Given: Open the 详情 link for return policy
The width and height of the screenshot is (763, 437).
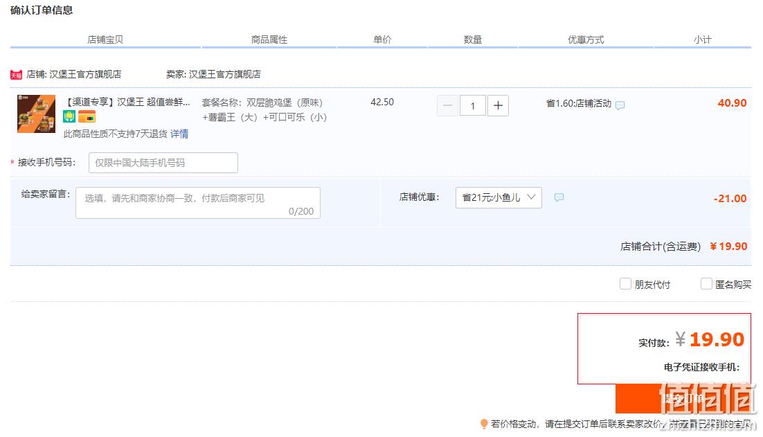Looking at the screenshot, I should pos(179,134).
